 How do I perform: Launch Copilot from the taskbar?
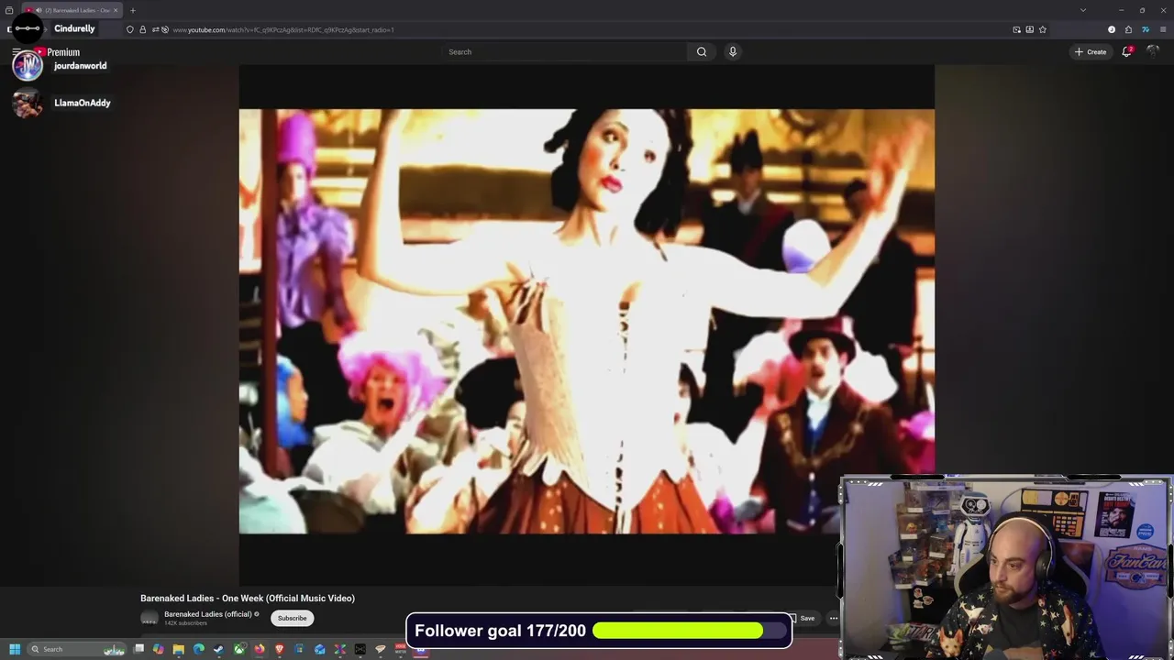[x=159, y=649]
